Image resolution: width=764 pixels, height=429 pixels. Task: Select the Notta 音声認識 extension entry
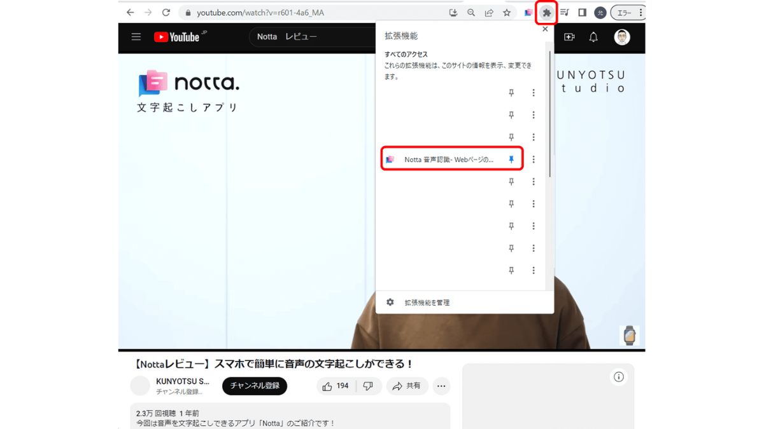click(452, 160)
